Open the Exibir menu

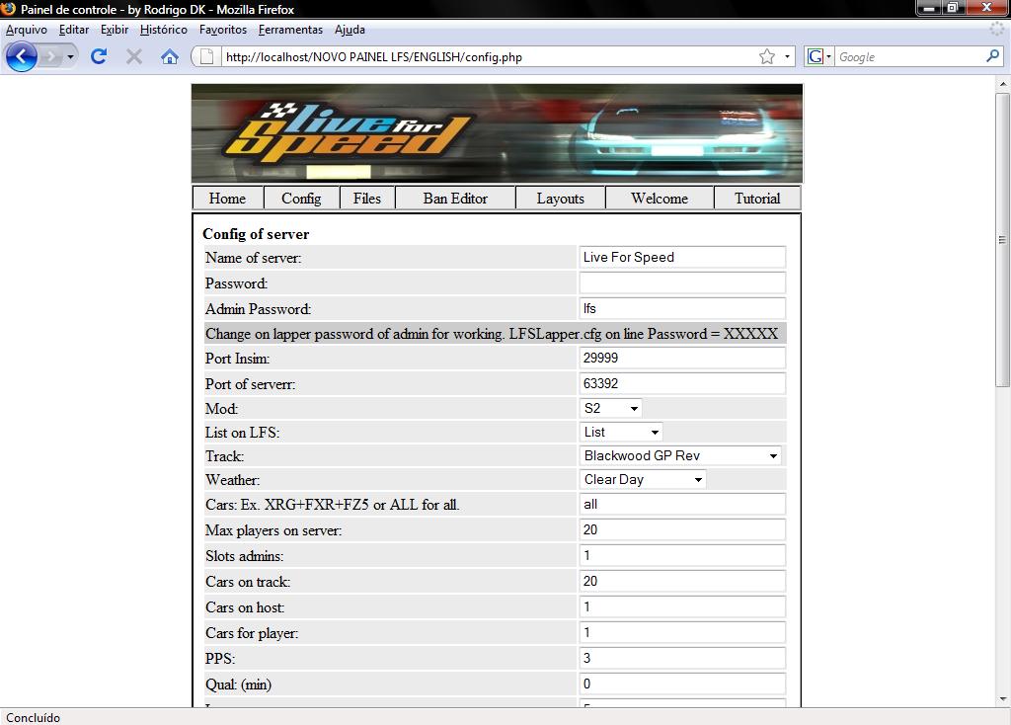(x=115, y=30)
